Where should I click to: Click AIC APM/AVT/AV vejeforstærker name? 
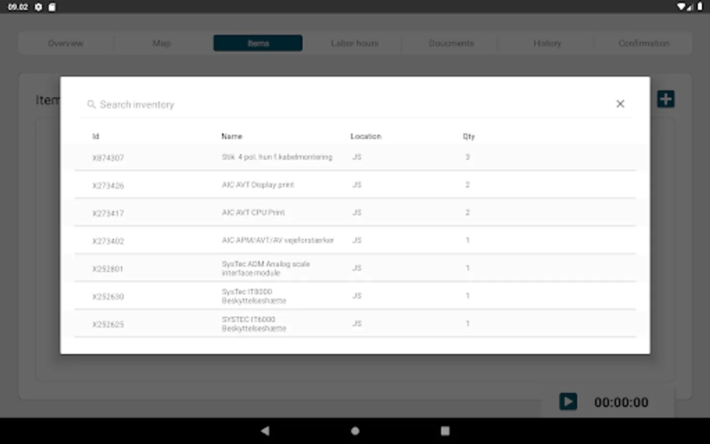278,240
